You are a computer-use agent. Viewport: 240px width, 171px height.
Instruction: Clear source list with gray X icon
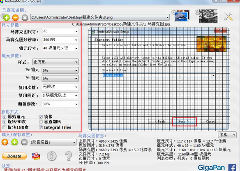click(x=25, y=18)
